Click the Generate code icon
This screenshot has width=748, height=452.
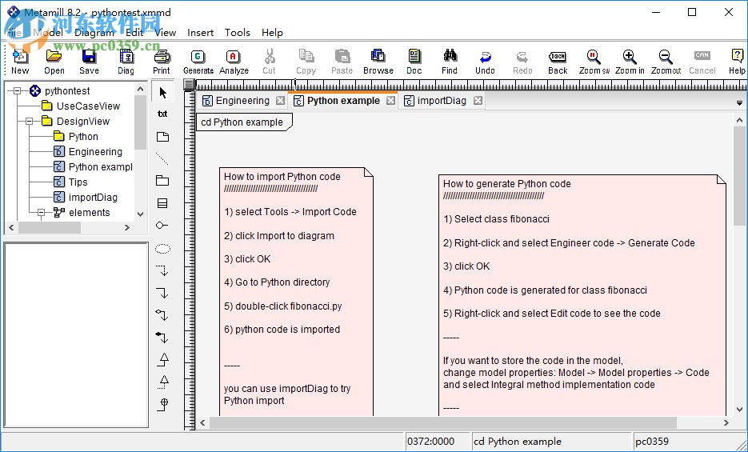click(198, 62)
